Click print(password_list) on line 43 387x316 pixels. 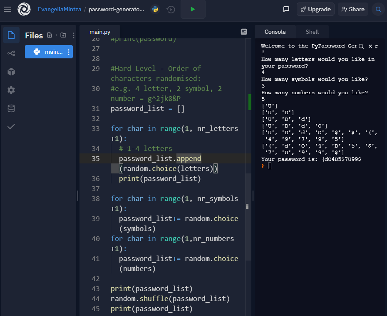[x=151, y=289]
